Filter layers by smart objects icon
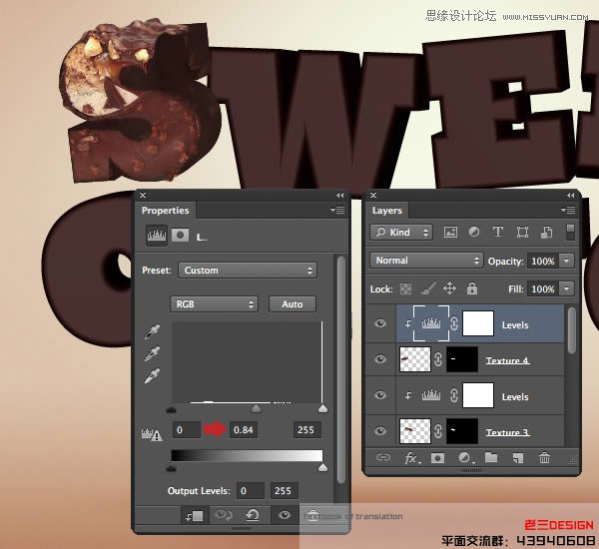Screen dimensions: 599x549 point(546,232)
